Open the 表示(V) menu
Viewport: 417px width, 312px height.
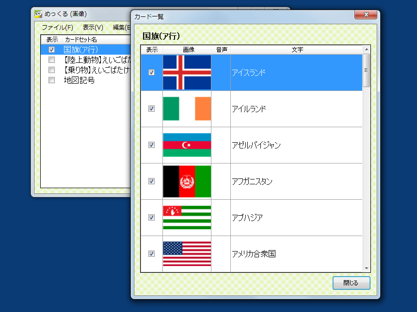pos(93,27)
